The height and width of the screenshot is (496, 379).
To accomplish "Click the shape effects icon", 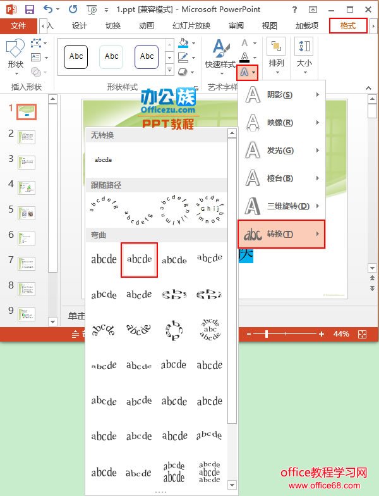I will [x=183, y=72].
